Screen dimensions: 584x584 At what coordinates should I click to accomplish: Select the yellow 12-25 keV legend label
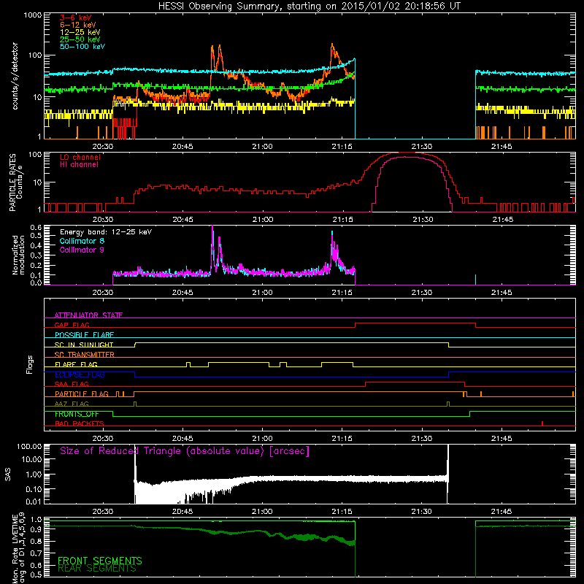[x=80, y=32]
